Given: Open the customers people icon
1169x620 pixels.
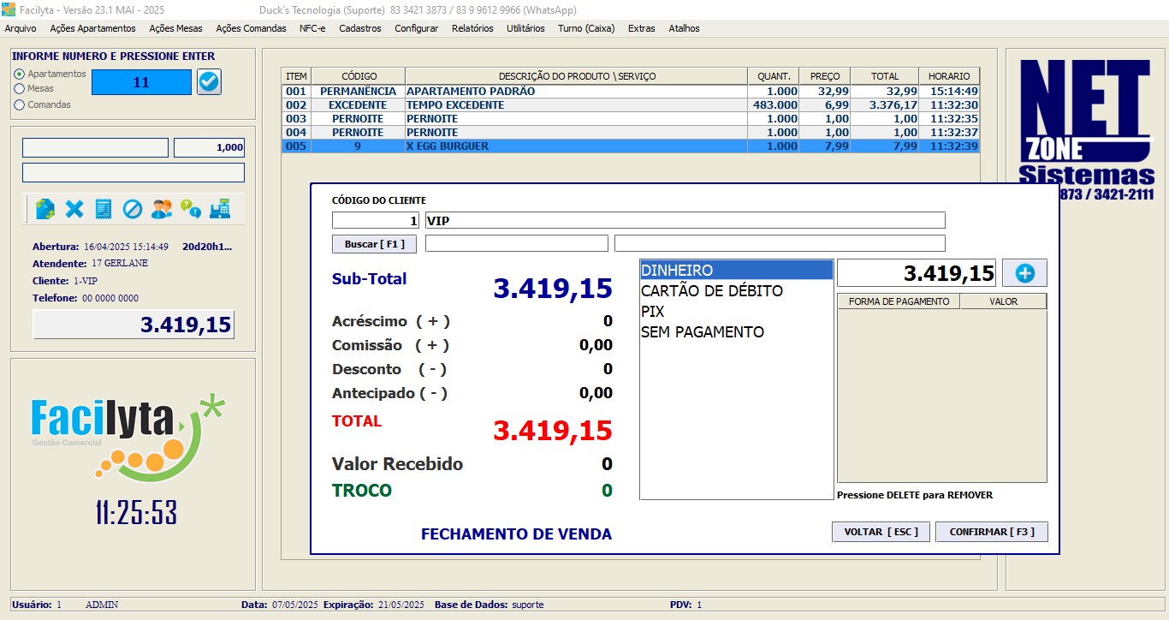Looking at the screenshot, I should [162, 208].
